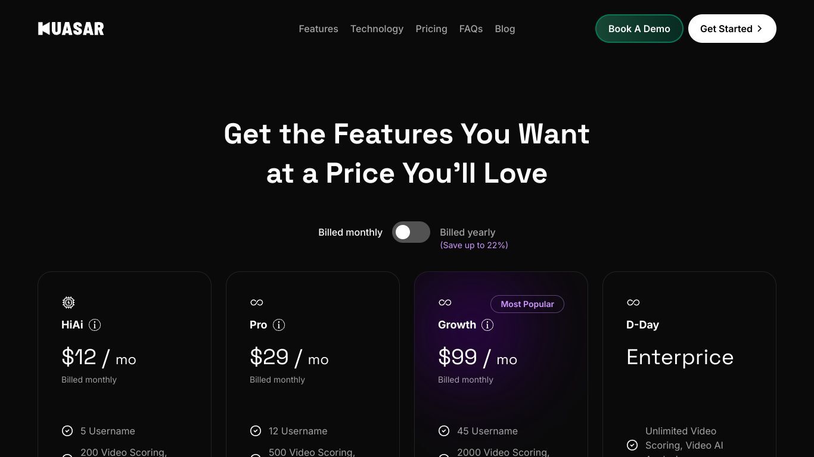Click the Growth plan infinity icon
This screenshot has height=457, width=814.
(445, 302)
